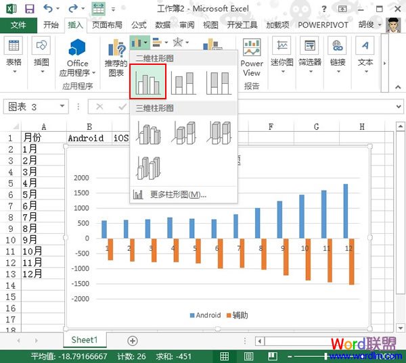Click the zoom slider handle
Viewport: 406px width, 363px height.
point(325,356)
